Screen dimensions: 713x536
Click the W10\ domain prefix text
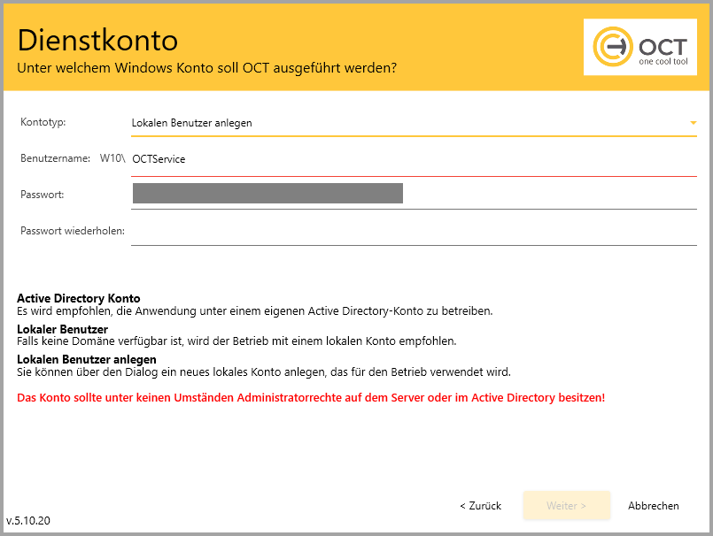112,158
